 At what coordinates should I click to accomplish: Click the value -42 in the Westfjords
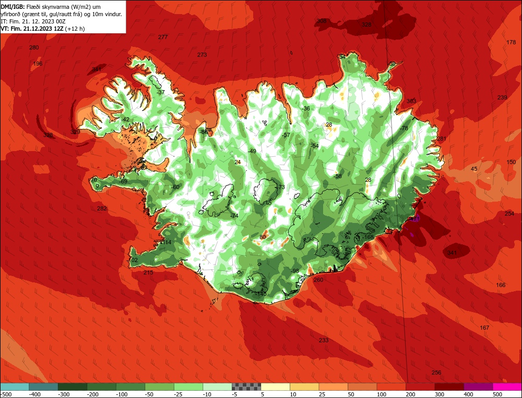tap(125, 119)
